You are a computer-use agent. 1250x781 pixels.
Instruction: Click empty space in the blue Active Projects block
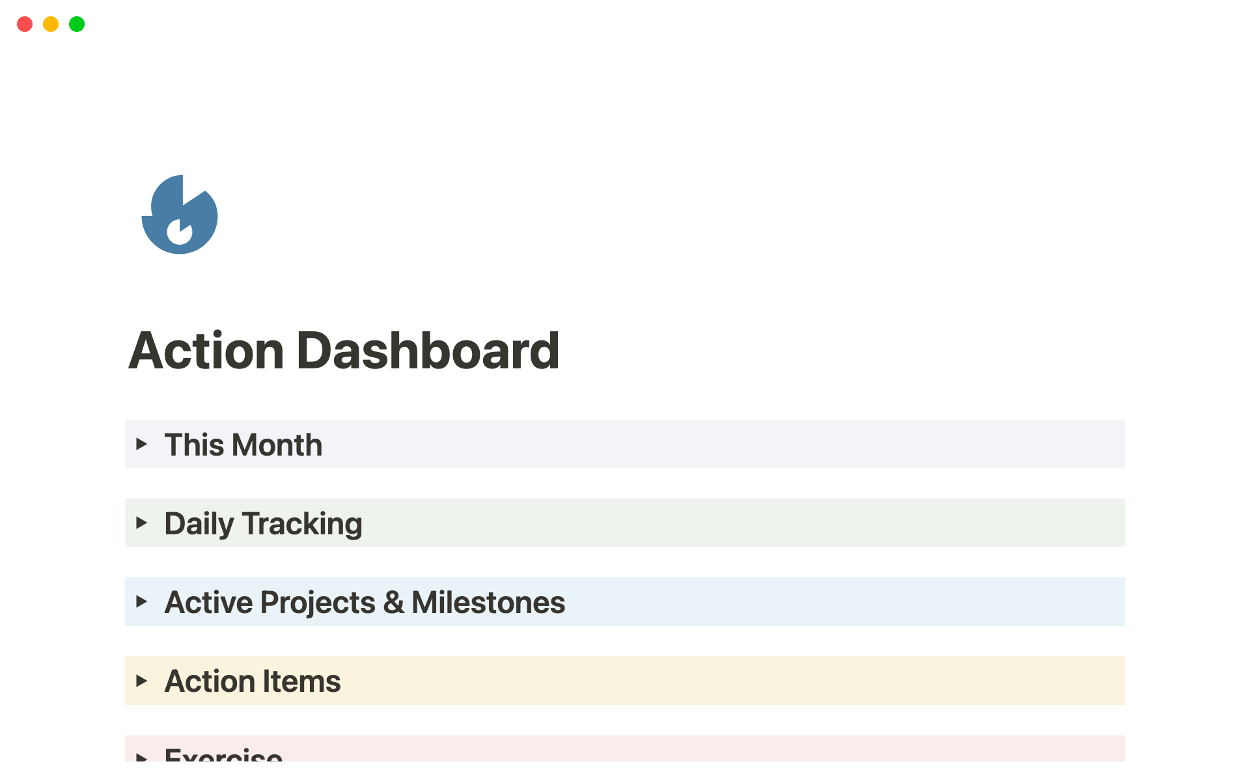coord(846,601)
